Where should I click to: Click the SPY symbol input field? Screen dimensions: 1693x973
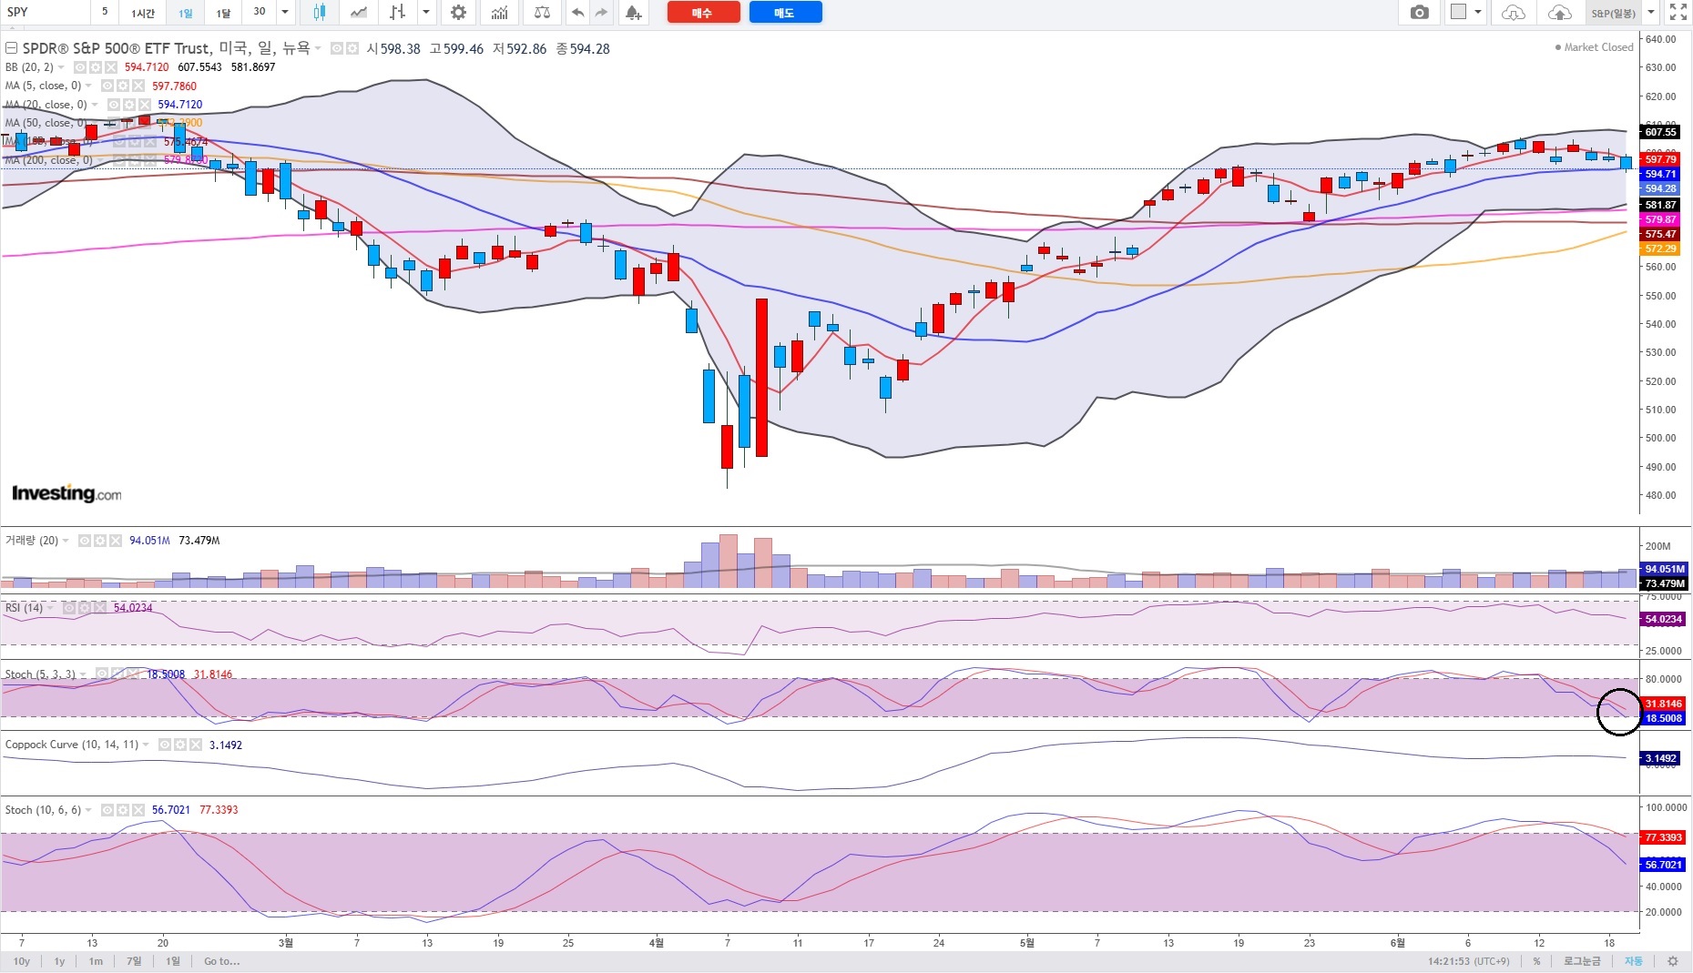click(46, 13)
